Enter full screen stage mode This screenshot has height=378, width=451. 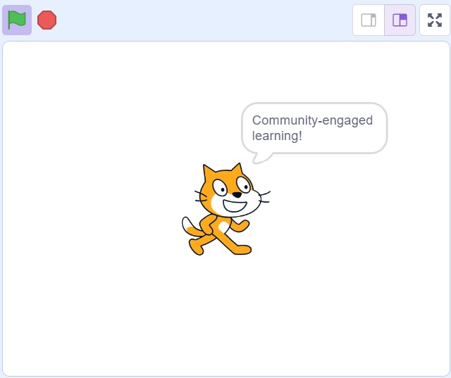435,20
